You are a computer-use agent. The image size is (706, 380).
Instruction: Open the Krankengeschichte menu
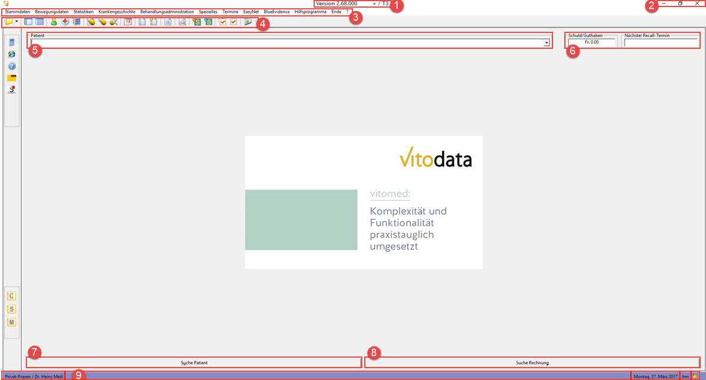pyautogui.click(x=116, y=12)
